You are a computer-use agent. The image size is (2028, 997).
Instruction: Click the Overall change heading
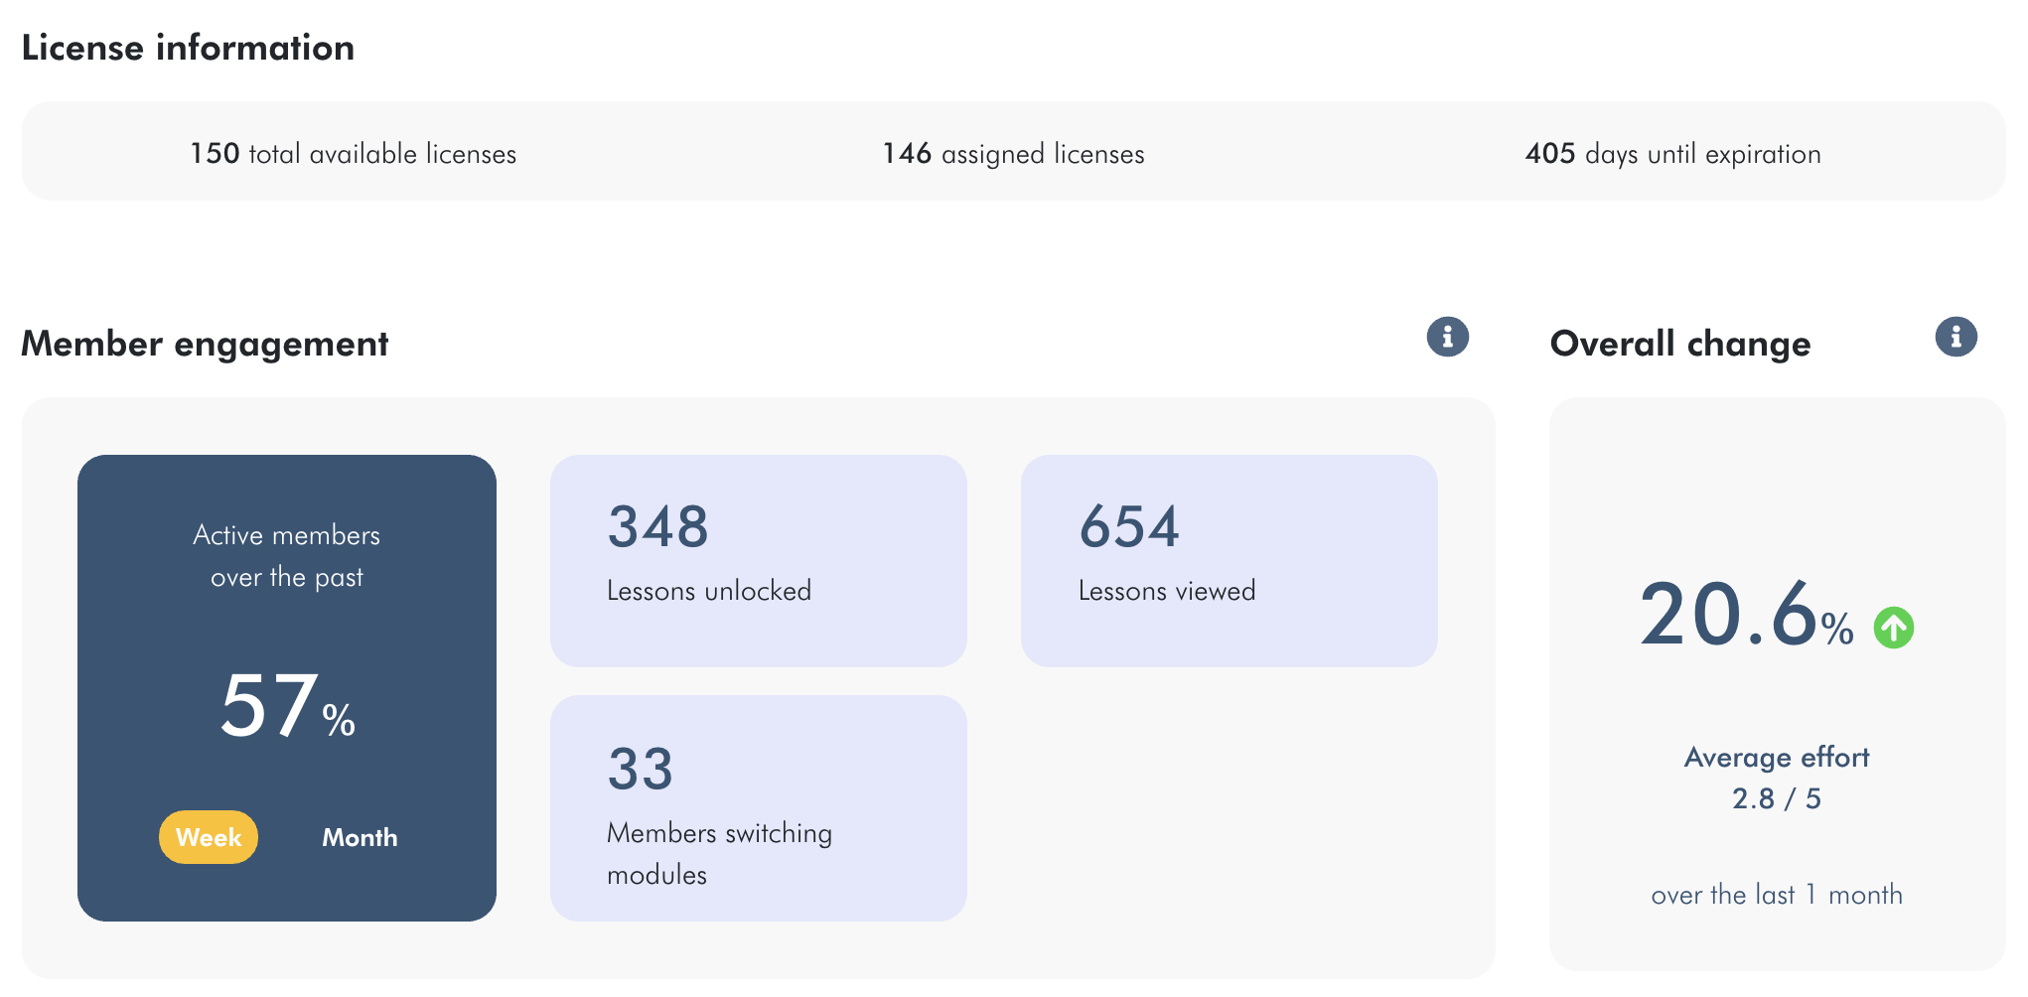1680,344
